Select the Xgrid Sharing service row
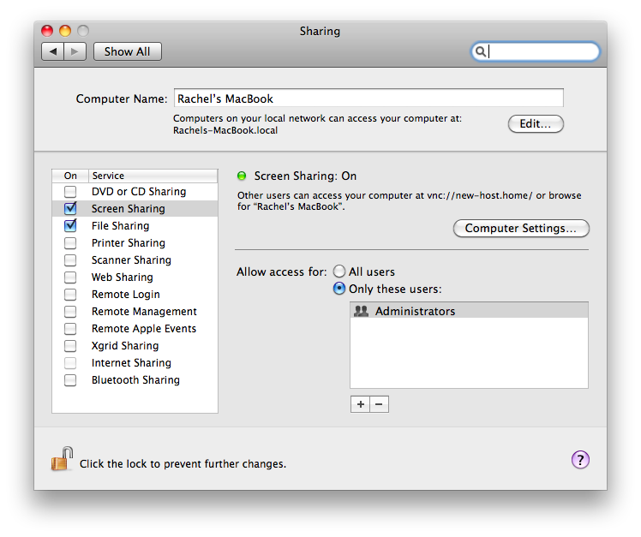641x537 pixels. click(135, 346)
